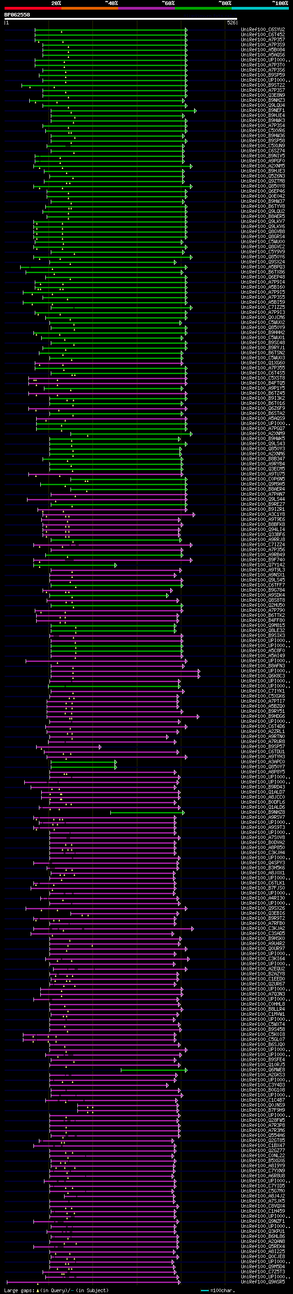Select the UniRef100_A7PTI7 label
Viewport: 293px width, 1294px height.
[263, 701]
